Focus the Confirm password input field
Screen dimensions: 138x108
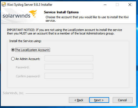point(69,76)
